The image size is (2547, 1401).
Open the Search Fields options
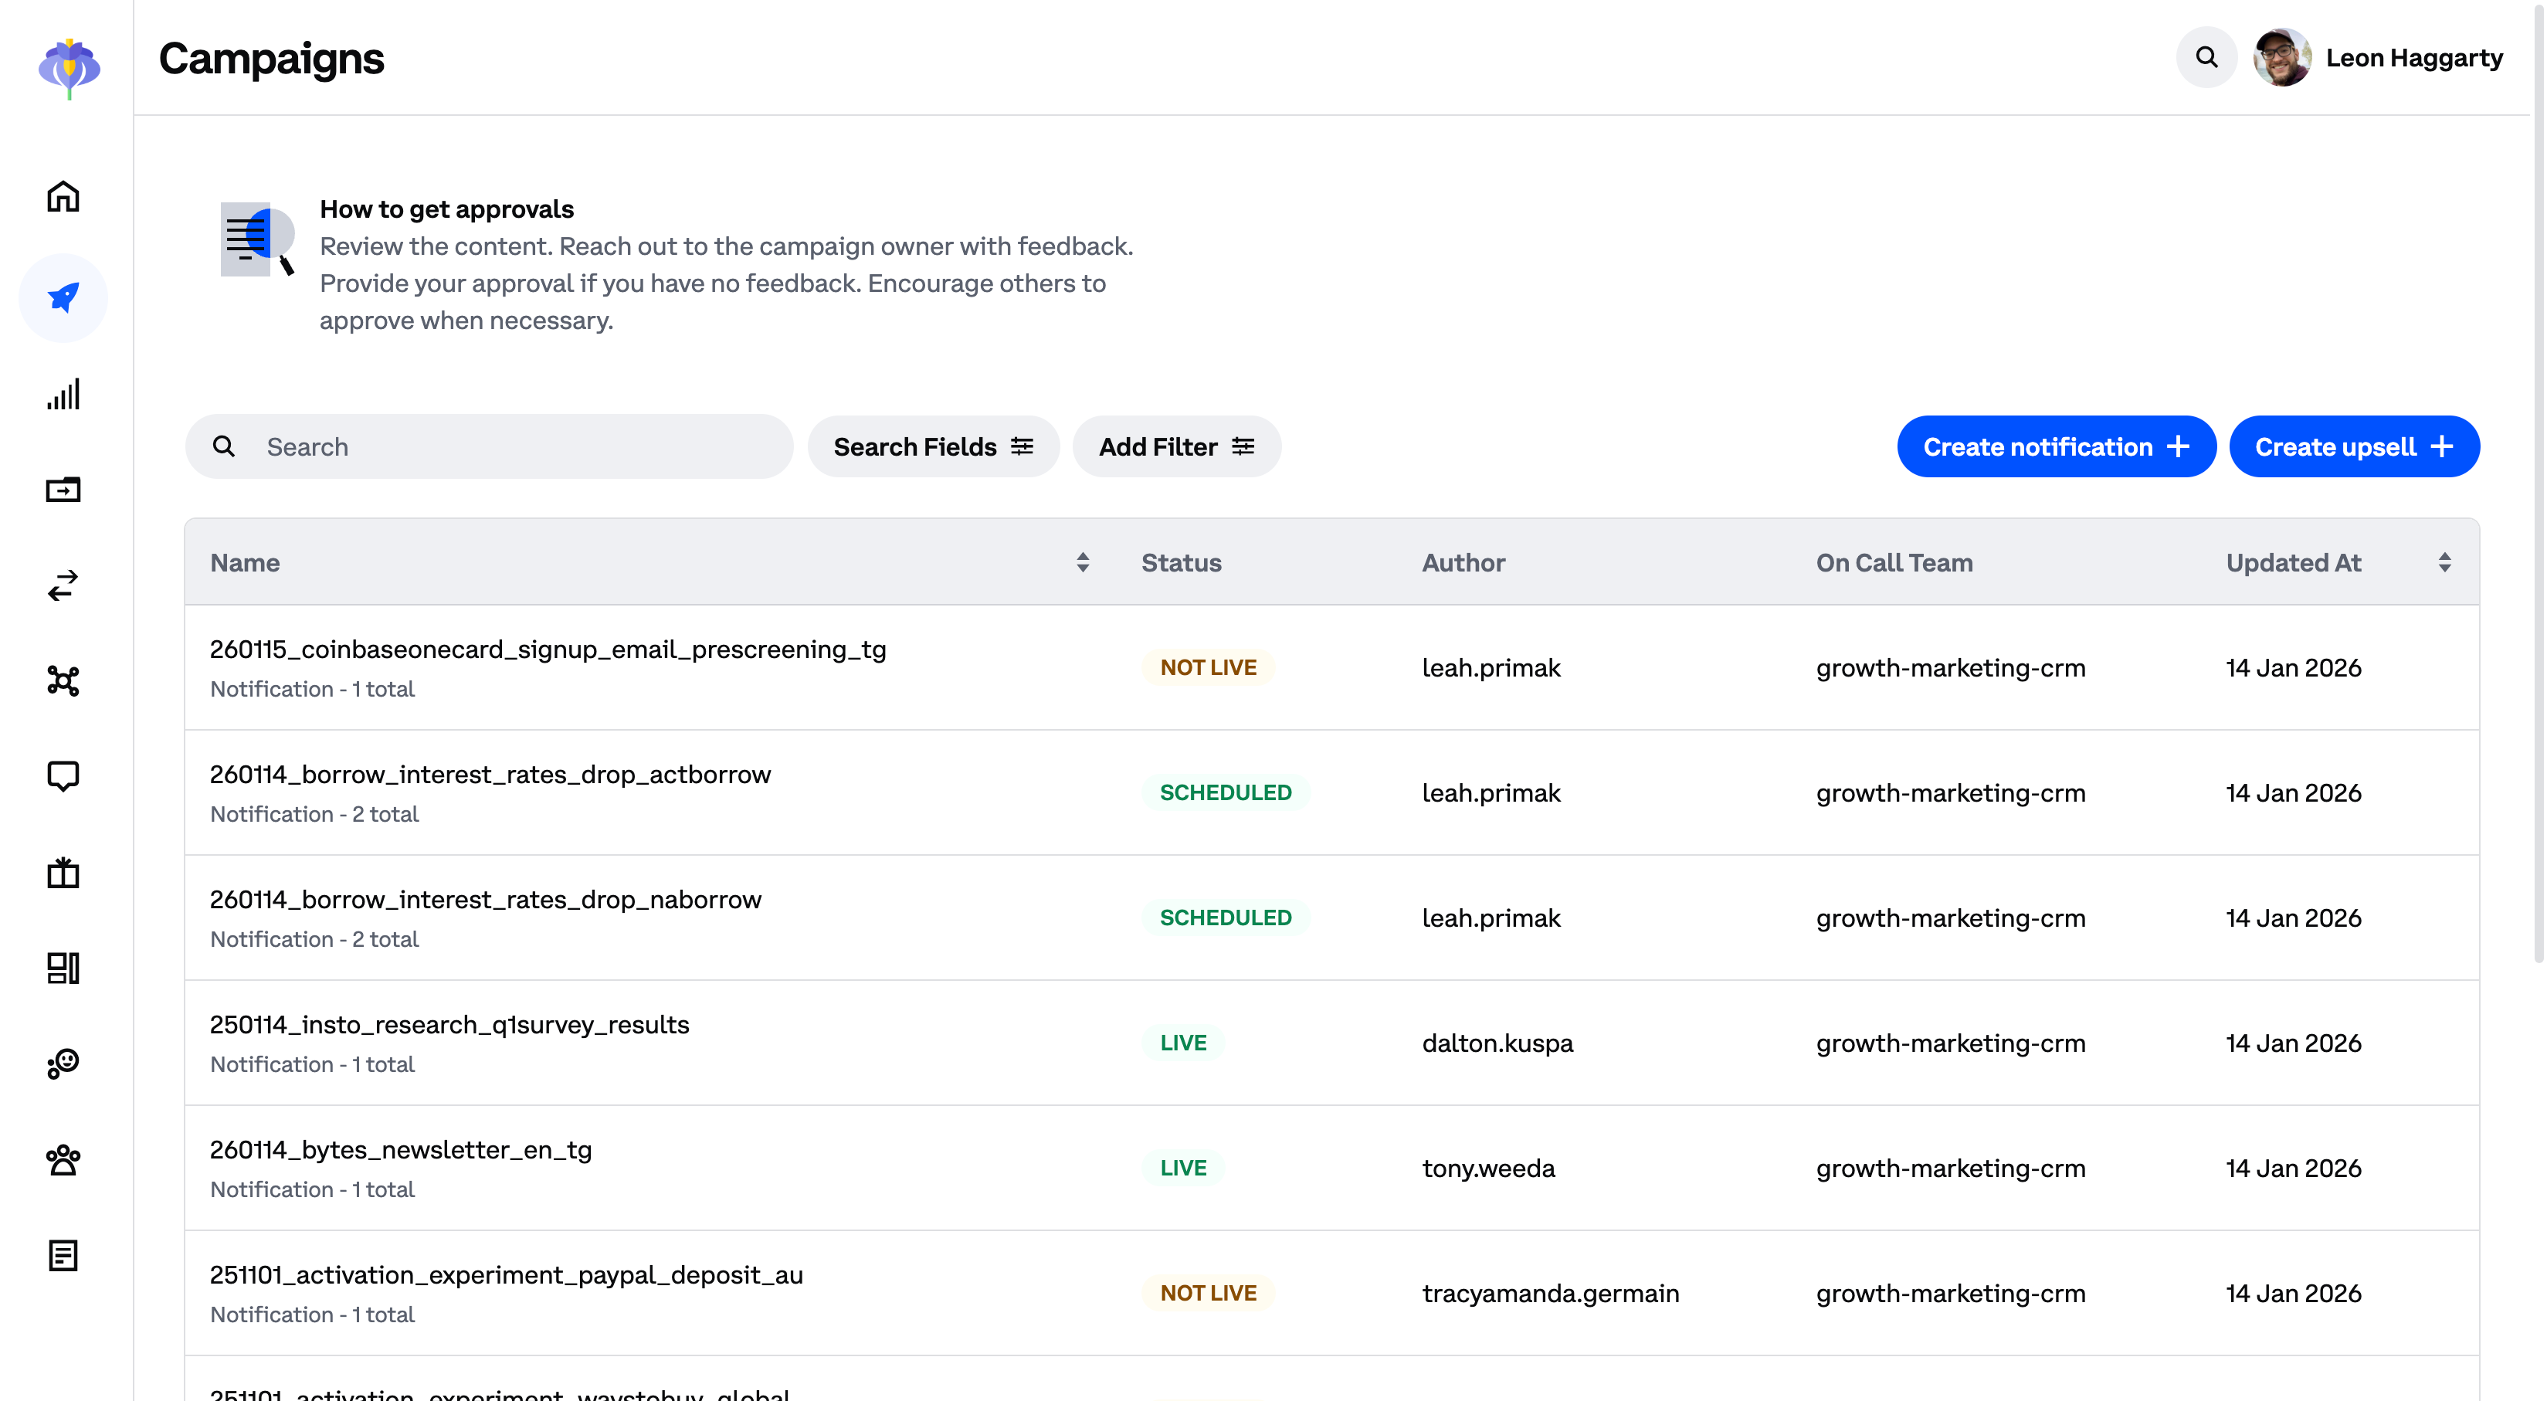[x=934, y=447]
